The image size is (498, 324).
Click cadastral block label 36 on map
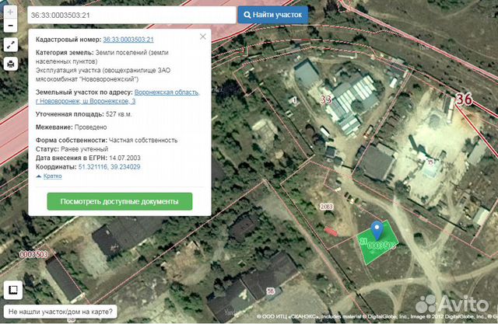click(465, 99)
